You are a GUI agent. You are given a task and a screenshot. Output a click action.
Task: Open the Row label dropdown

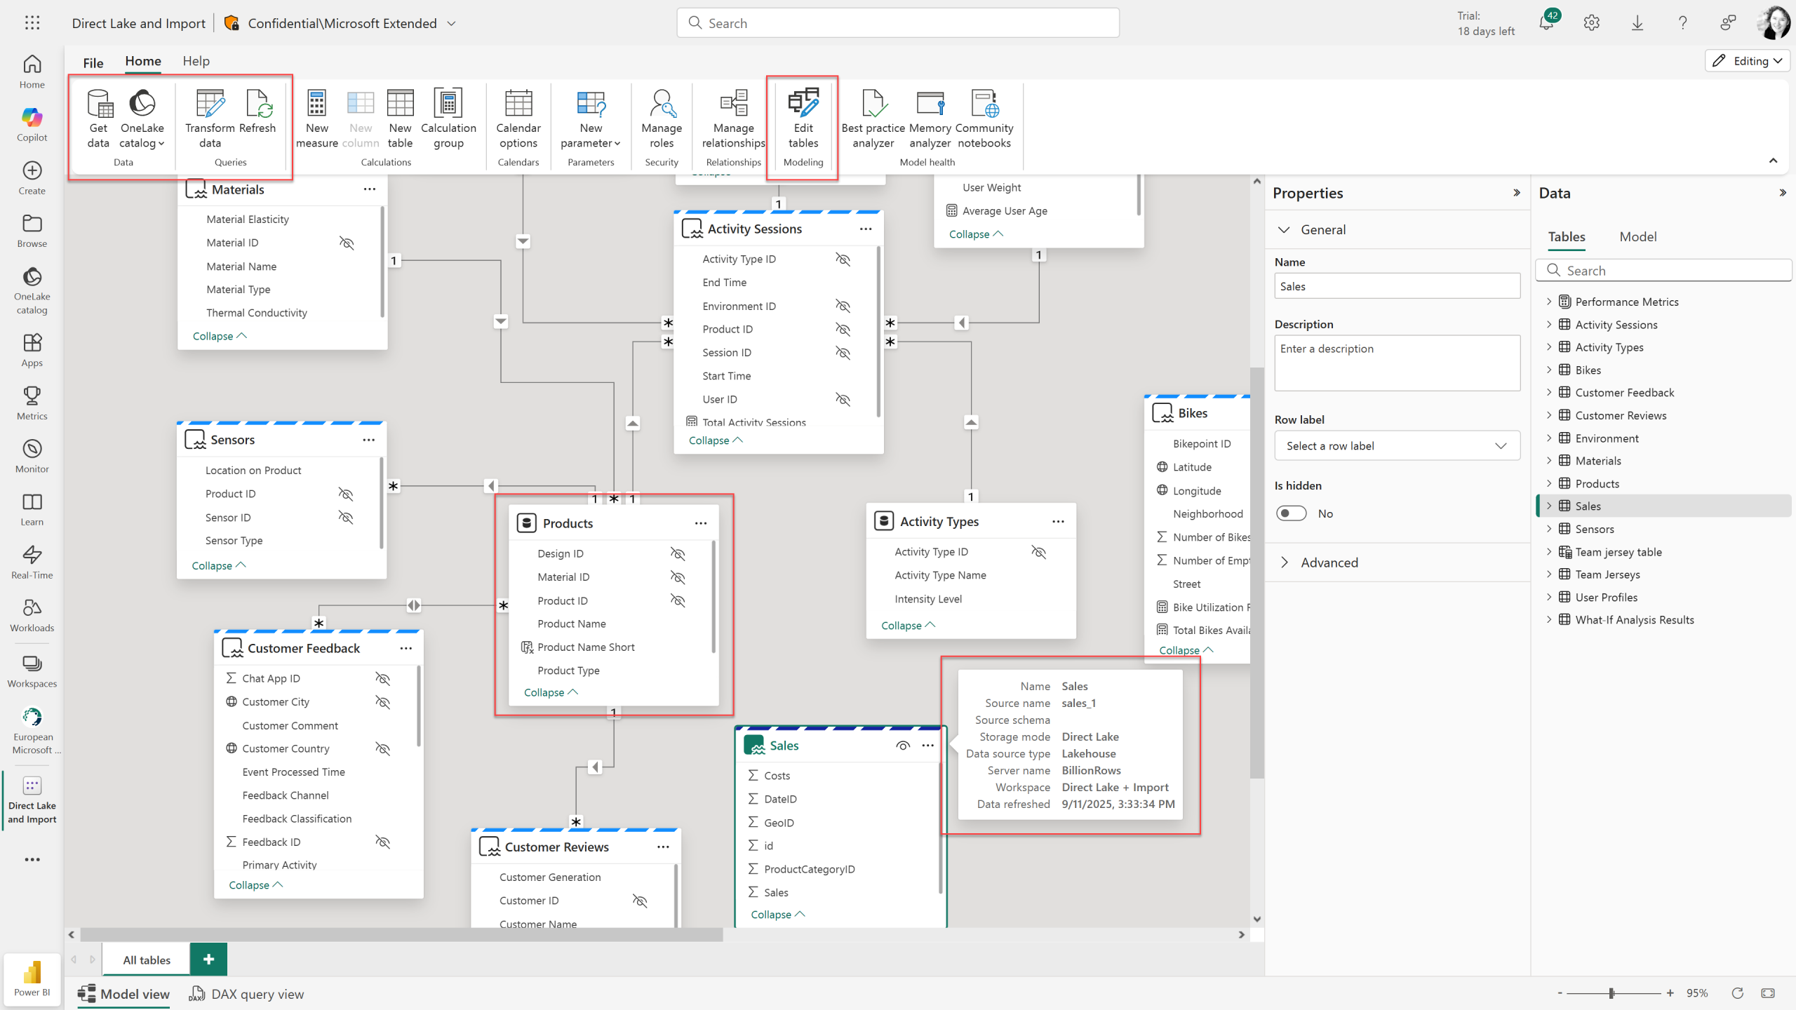point(1396,446)
